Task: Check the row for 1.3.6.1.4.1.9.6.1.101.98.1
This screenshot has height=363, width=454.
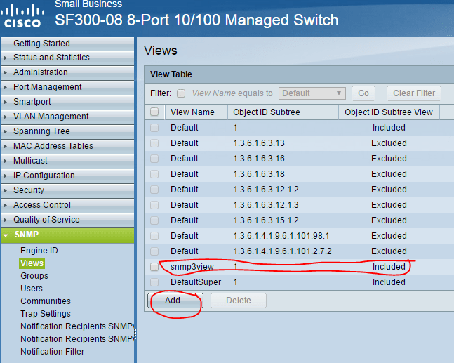Action: (x=154, y=236)
